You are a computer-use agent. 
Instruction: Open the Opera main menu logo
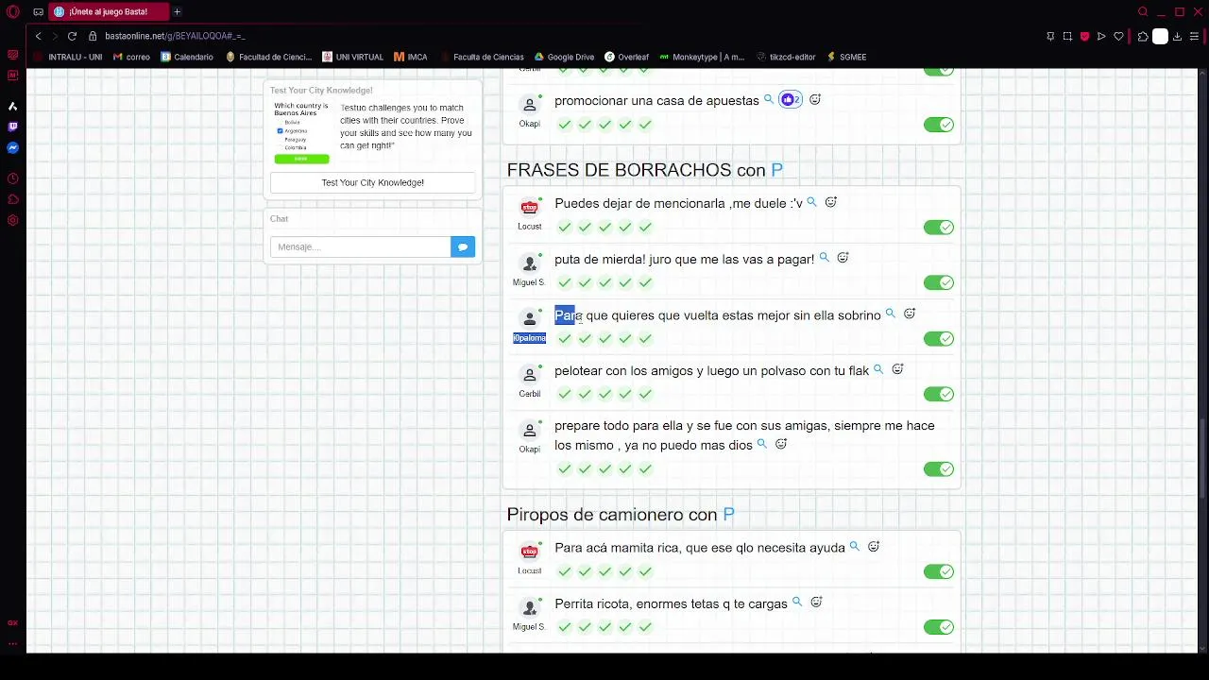(x=12, y=11)
